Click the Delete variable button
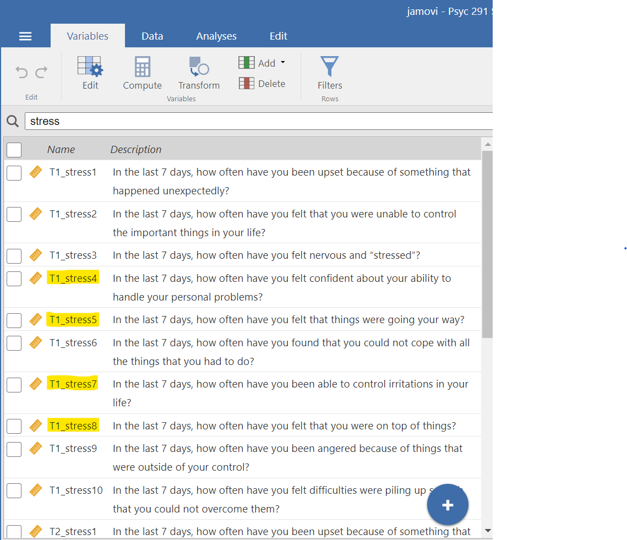 pos(262,84)
